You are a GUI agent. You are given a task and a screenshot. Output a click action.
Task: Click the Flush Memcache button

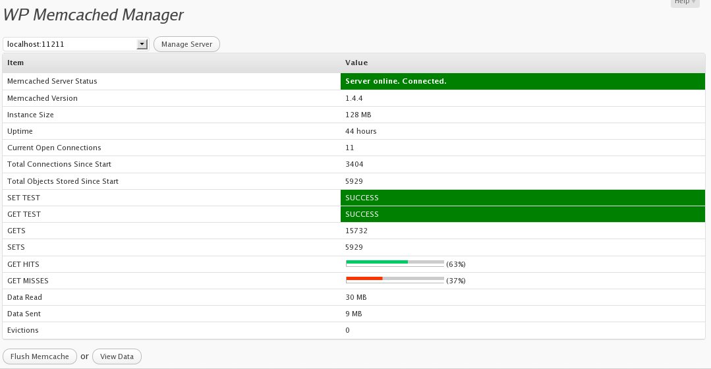(x=40, y=356)
